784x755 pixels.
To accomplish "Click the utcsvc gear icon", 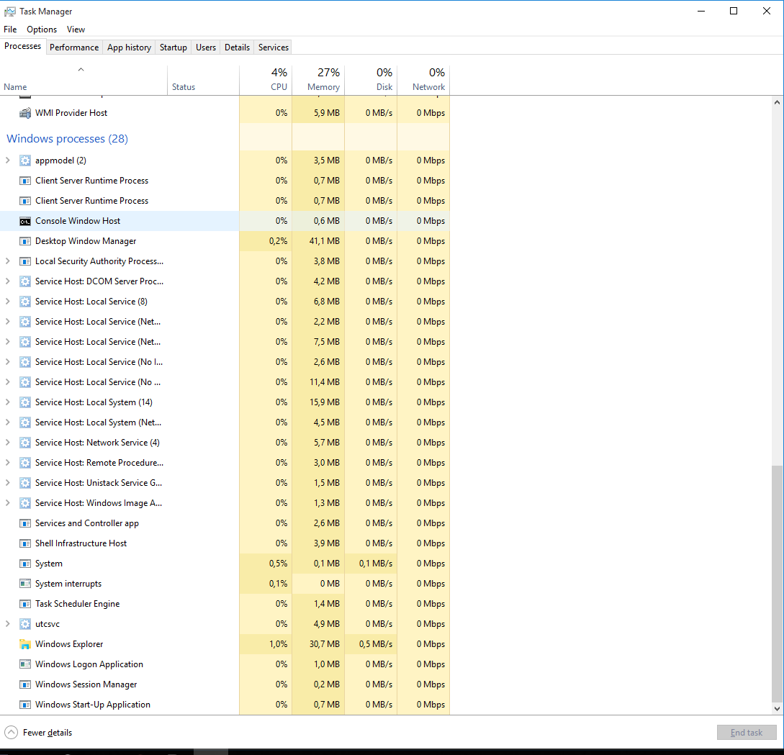I will point(25,624).
